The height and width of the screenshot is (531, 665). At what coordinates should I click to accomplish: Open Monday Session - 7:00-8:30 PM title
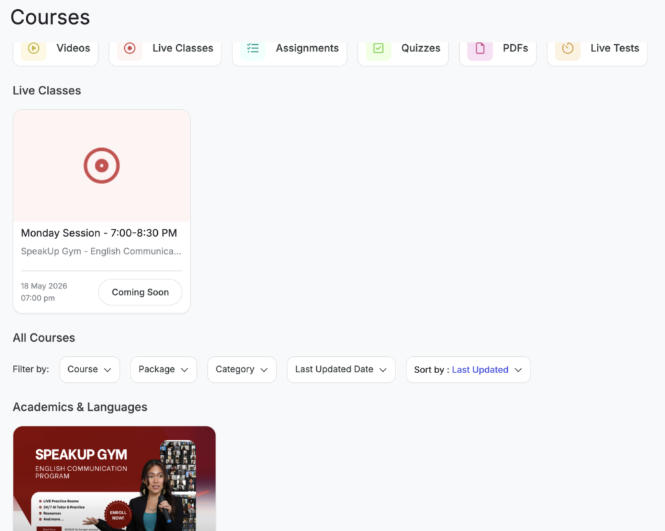click(x=99, y=233)
